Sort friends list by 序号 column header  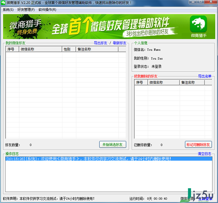[12, 49]
